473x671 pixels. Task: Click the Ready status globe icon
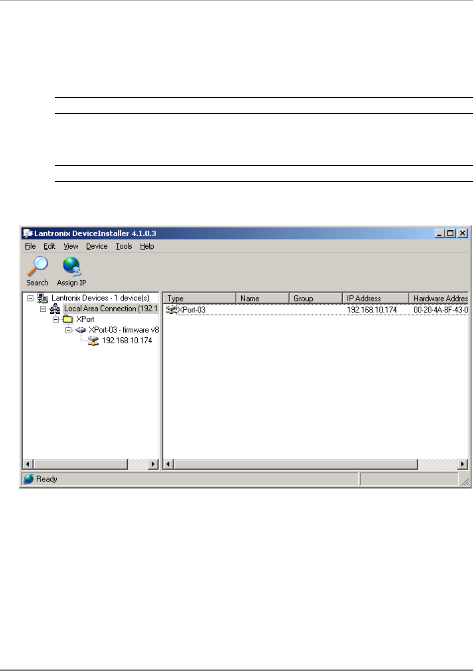tap(29, 479)
